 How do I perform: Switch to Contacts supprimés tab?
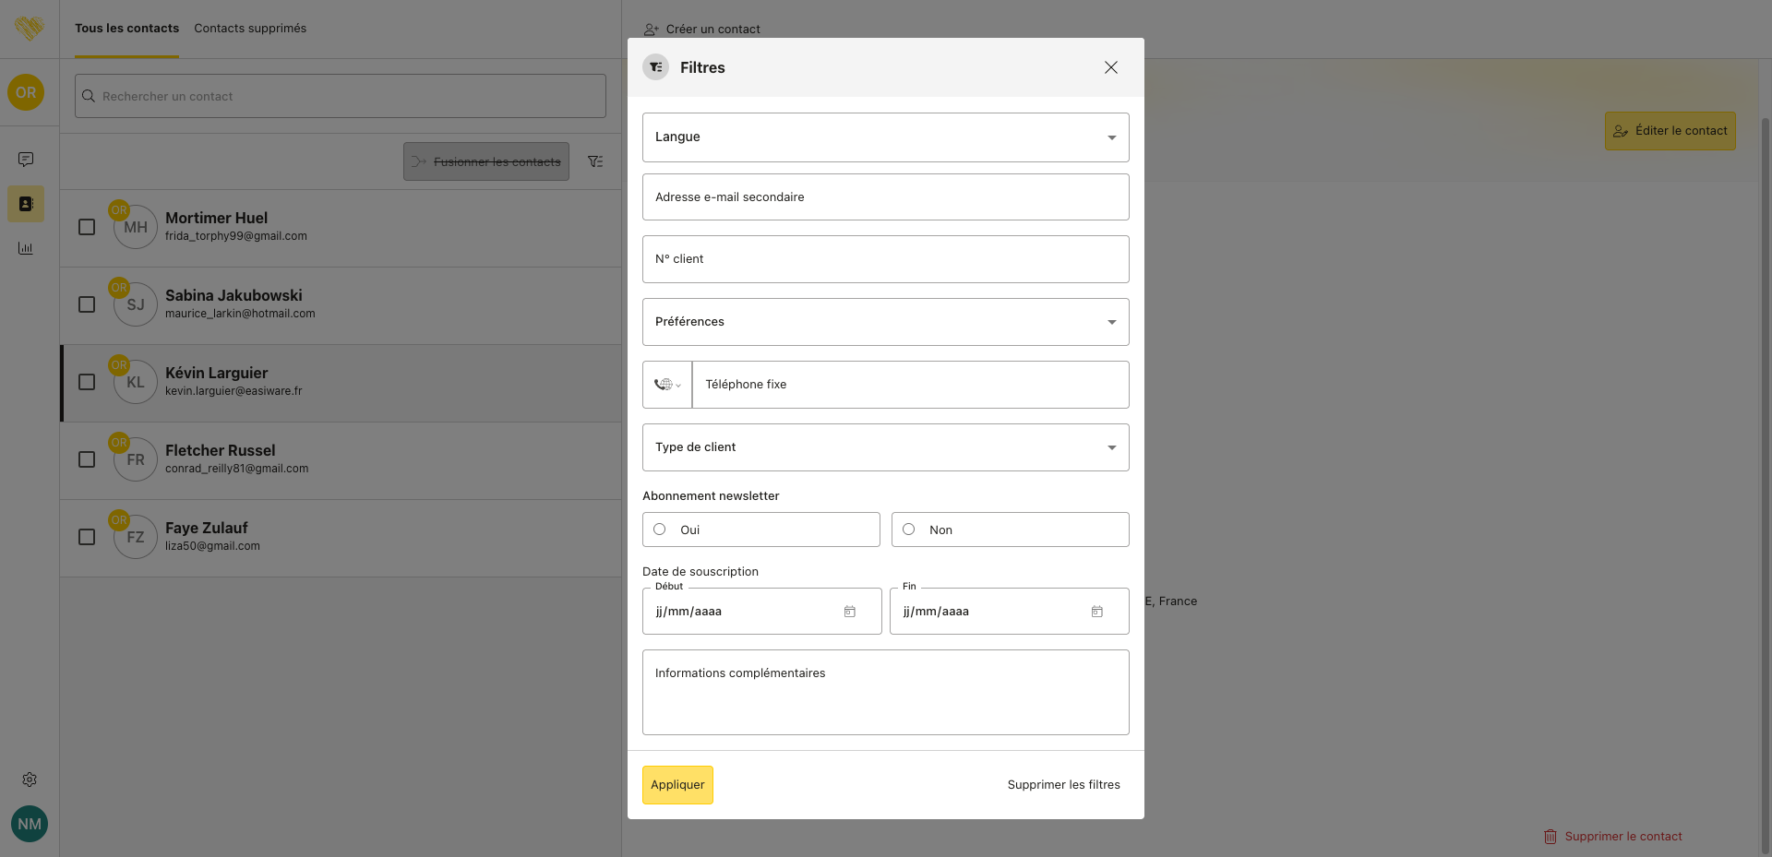tap(250, 29)
